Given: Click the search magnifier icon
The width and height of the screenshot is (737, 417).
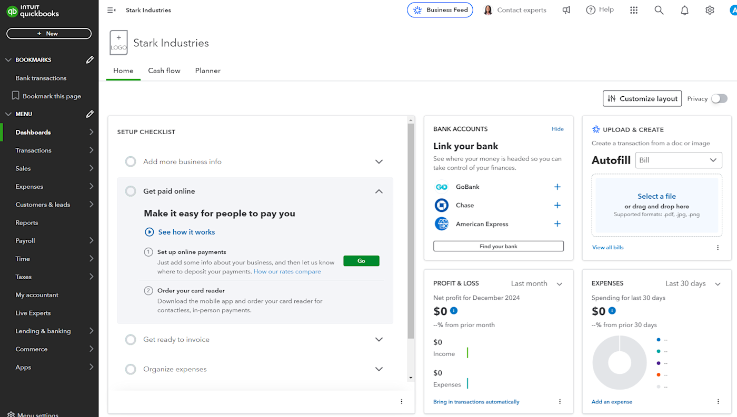Looking at the screenshot, I should coord(659,10).
